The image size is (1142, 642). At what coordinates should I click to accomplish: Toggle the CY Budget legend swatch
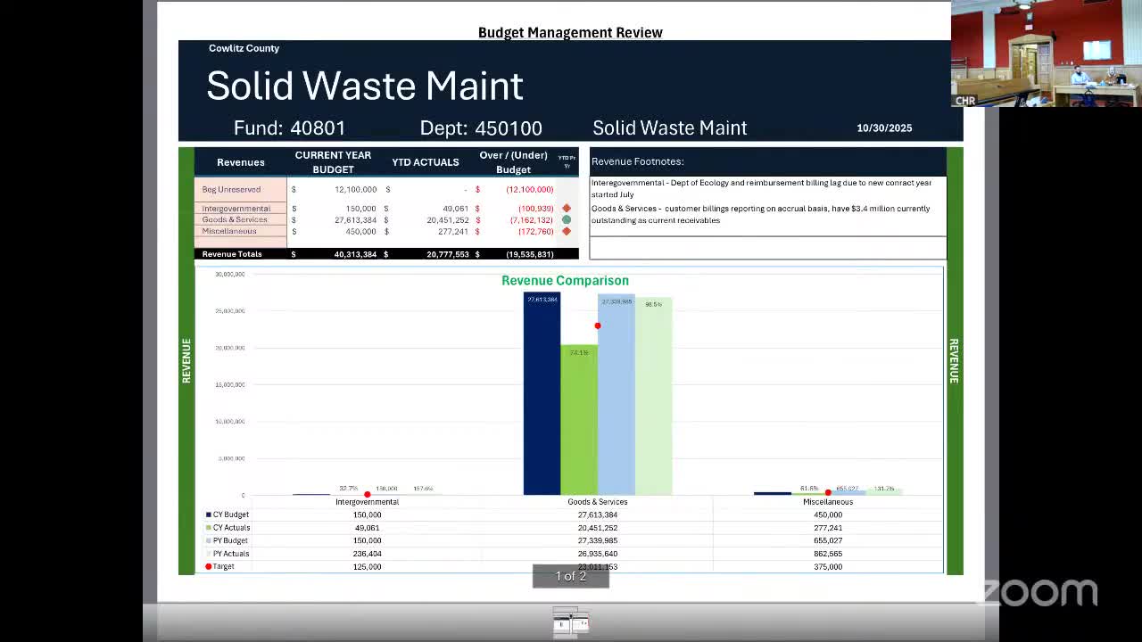[x=207, y=514]
